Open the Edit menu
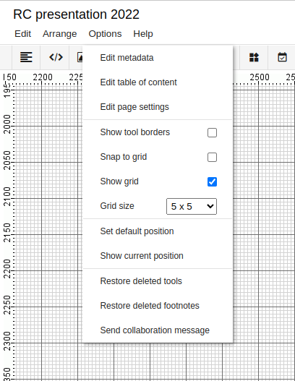This screenshot has height=381, width=295. tap(23, 34)
